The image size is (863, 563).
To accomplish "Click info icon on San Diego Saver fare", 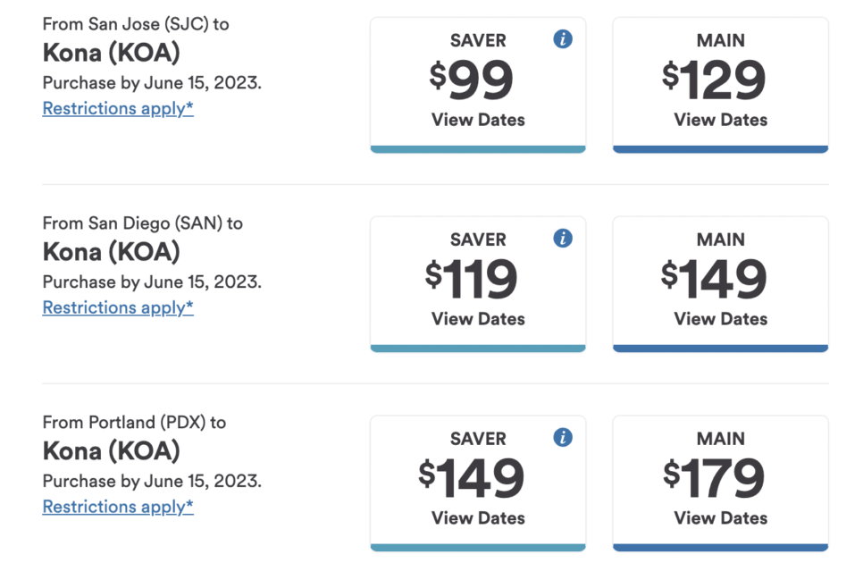I will (563, 239).
